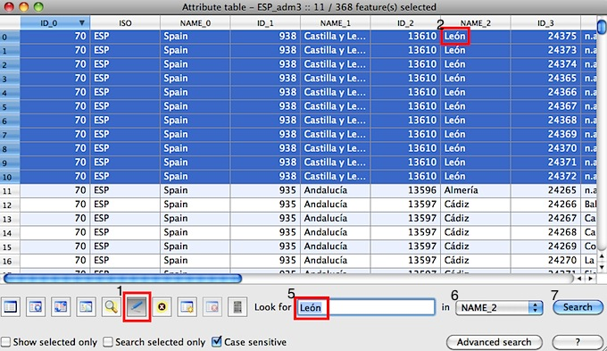Select row header 5
607x351 pixels.
click(10, 106)
